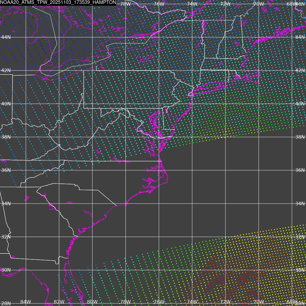This screenshot has height=306, width=306.
Task: Click the 72W longitude label at bottom
Action: click(225, 302)
